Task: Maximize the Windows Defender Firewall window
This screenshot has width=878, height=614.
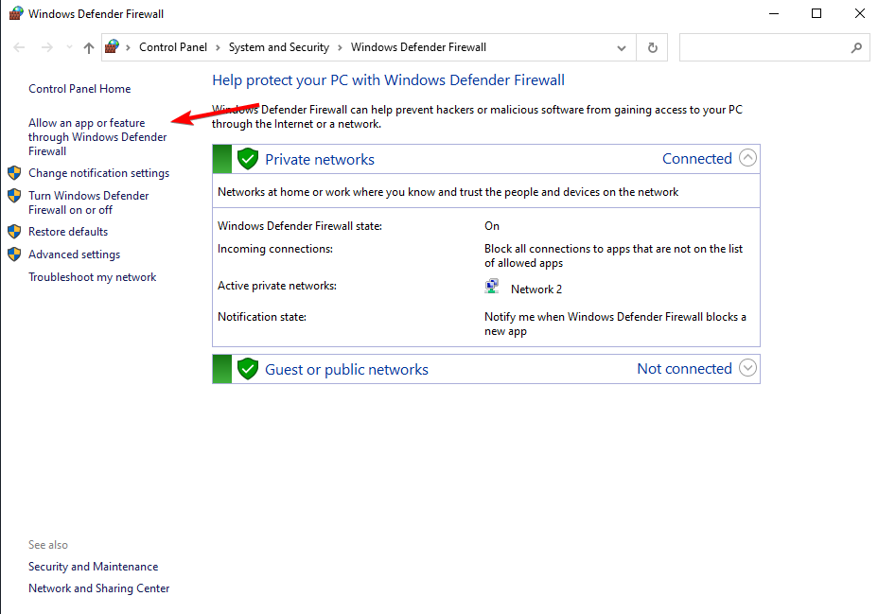Action: 817,13
